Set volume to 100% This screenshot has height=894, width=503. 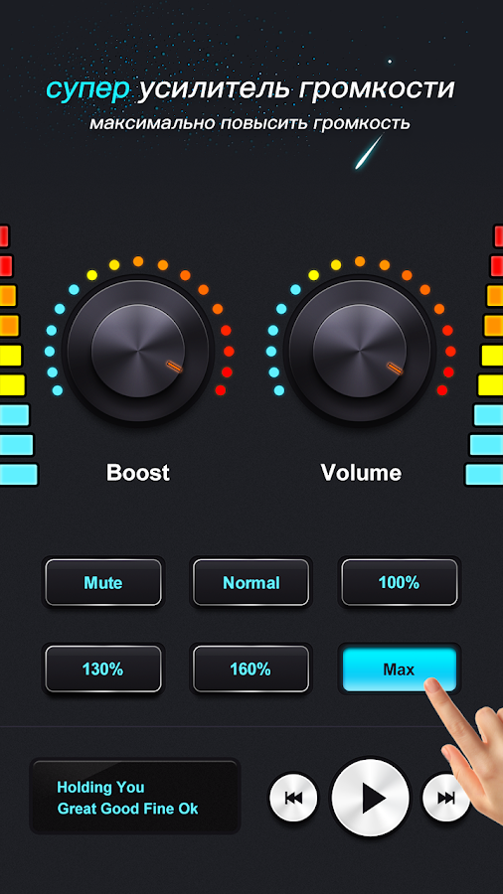(400, 583)
